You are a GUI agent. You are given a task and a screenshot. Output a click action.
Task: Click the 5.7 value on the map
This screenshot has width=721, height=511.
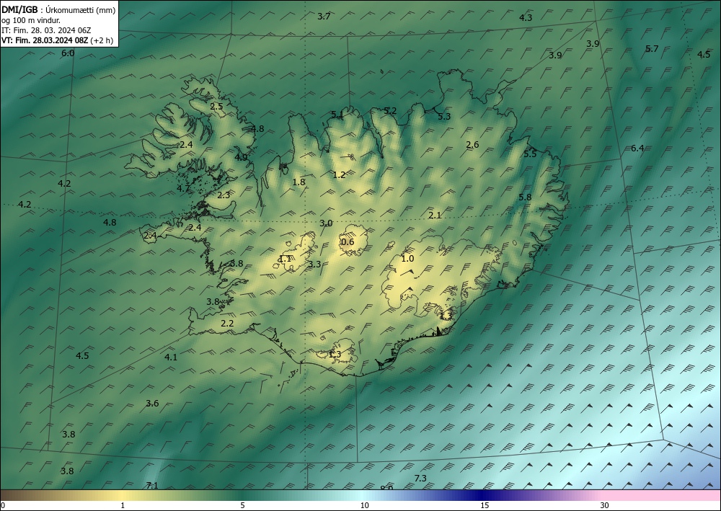[x=652, y=49]
